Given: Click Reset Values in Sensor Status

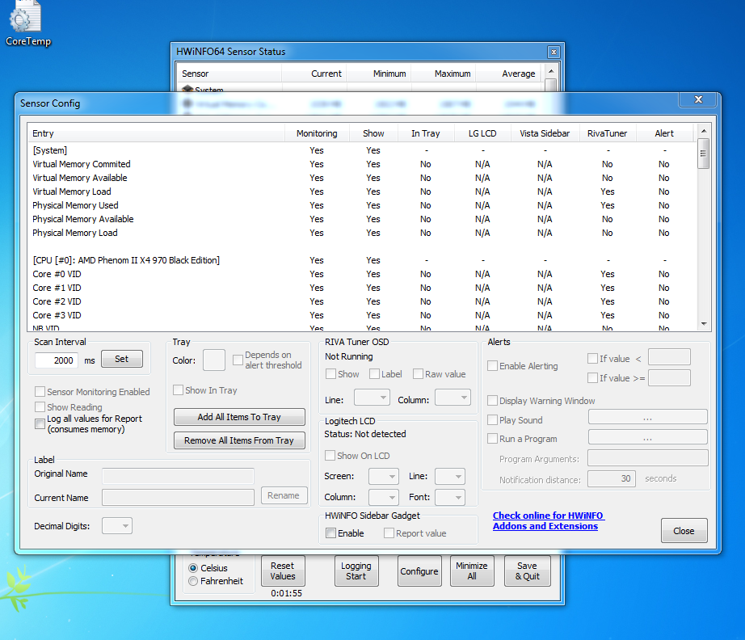Looking at the screenshot, I should (283, 571).
